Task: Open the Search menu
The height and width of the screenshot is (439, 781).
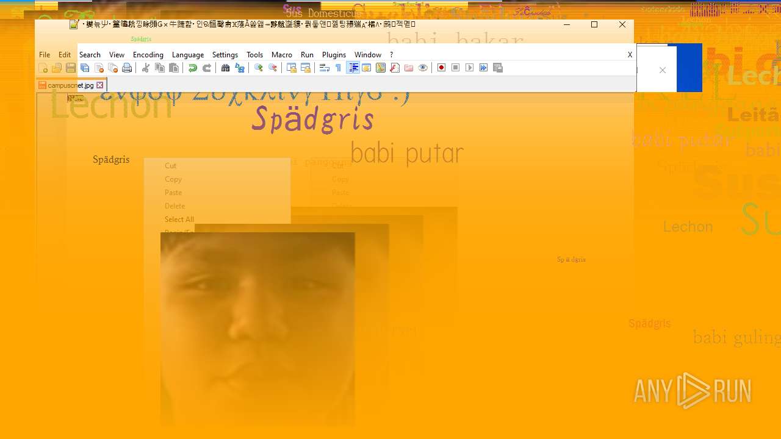Action: (90, 55)
